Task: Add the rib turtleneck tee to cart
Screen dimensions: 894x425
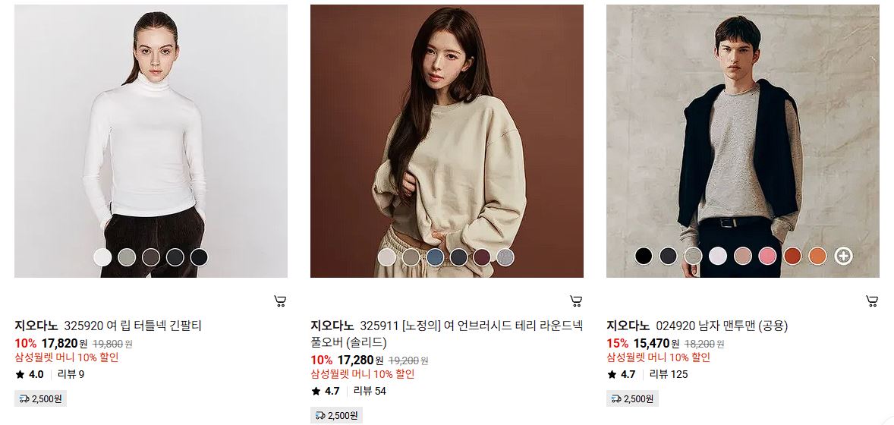Action: 280,301
